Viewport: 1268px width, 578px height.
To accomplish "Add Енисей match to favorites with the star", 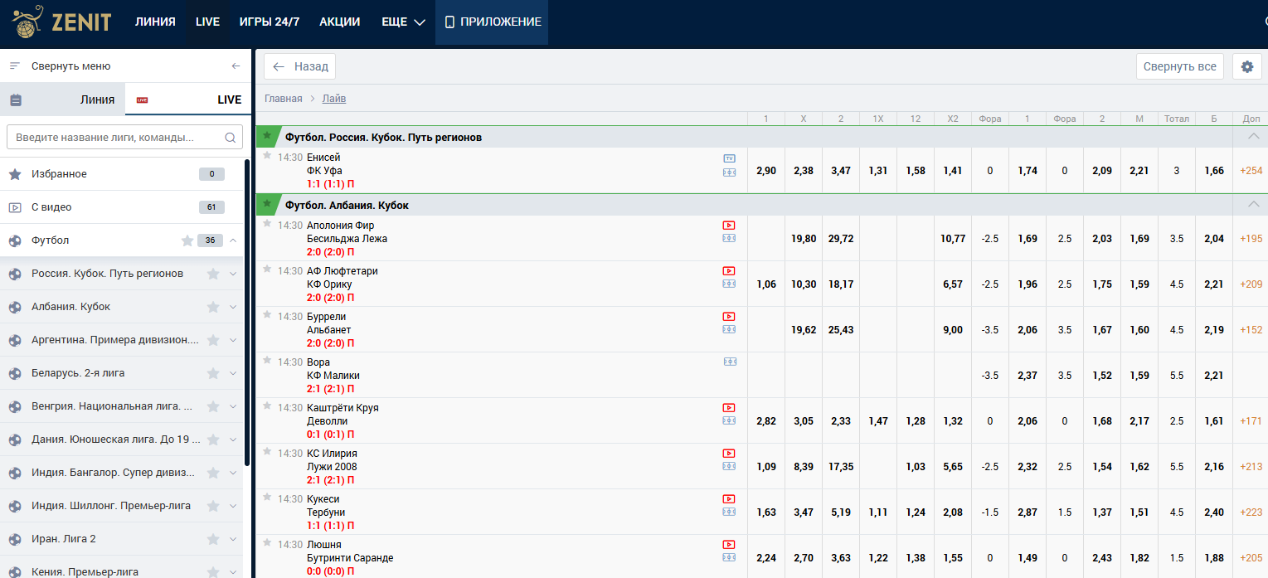I will 267,155.
